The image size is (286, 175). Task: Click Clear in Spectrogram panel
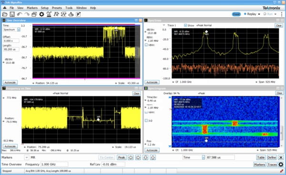[279, 93]
